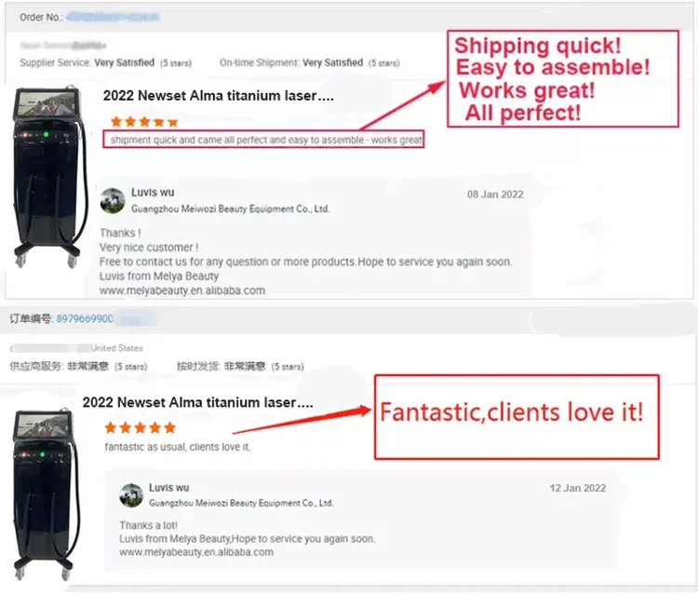Click the five-star rating in second review

(141, 428)
